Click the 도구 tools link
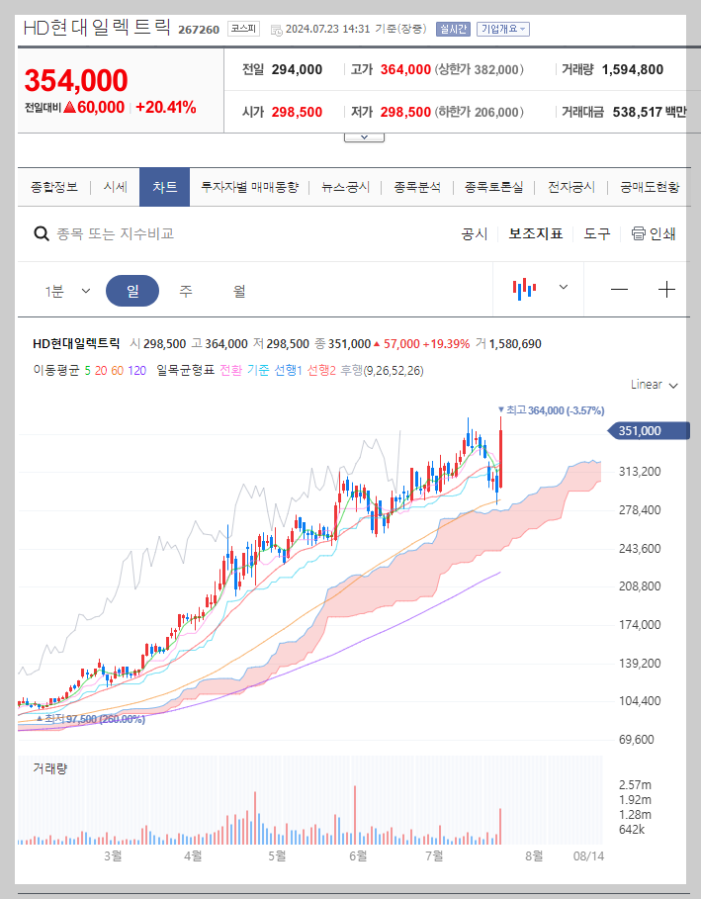 click(x=595, y=233)
